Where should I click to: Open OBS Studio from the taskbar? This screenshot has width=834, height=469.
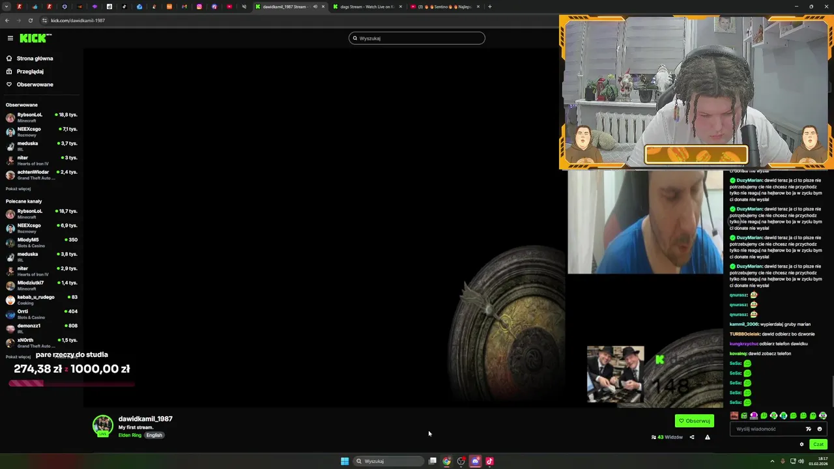tap(461, 461)
